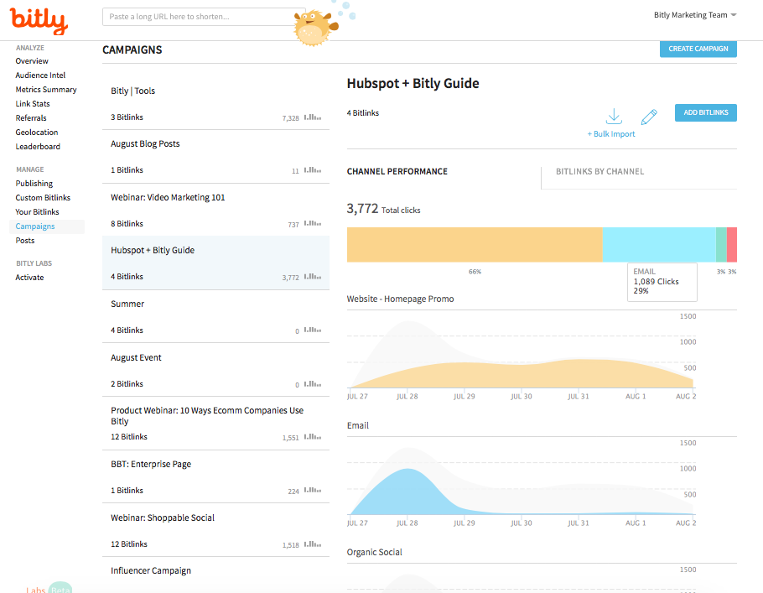
Task: Open stats chart icon for August Blog Posts
Action: 313,170
